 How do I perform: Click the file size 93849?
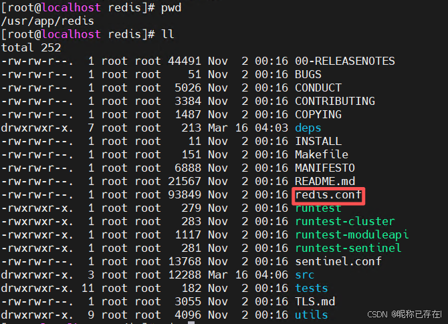pyautogui.click(x=185, y=195)
